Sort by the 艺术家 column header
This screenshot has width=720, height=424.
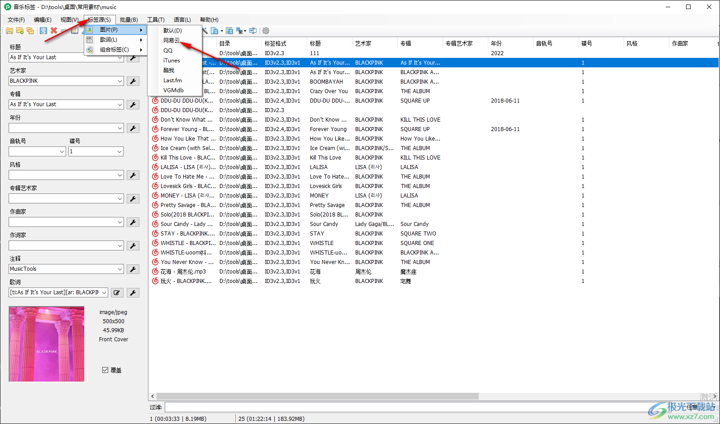pyautogui.click(x=375, y=43)
